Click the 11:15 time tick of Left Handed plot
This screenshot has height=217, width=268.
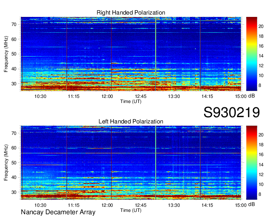tap(74, 205)
